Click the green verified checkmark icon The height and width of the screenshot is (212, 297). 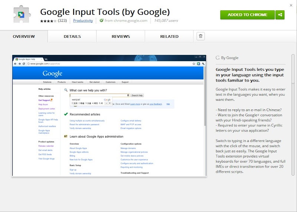tap(101, 21)
